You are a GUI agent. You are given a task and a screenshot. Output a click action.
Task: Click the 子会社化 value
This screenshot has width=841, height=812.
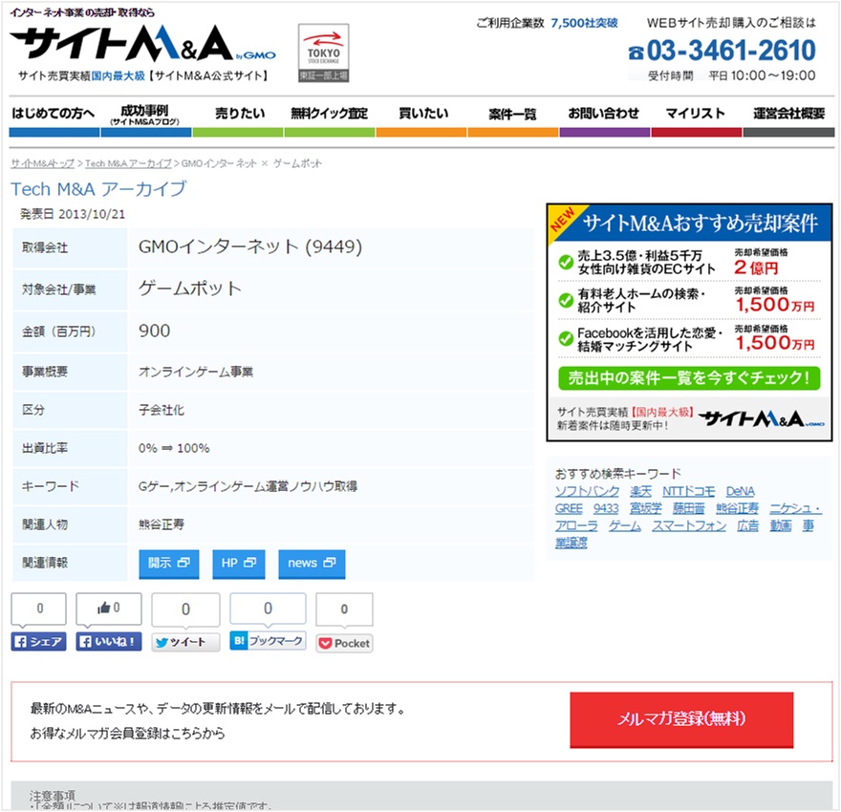[161, 410]
